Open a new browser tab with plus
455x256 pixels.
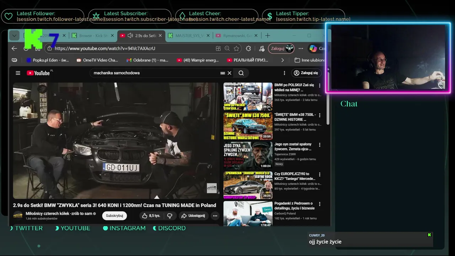click(x=268, y=36)
